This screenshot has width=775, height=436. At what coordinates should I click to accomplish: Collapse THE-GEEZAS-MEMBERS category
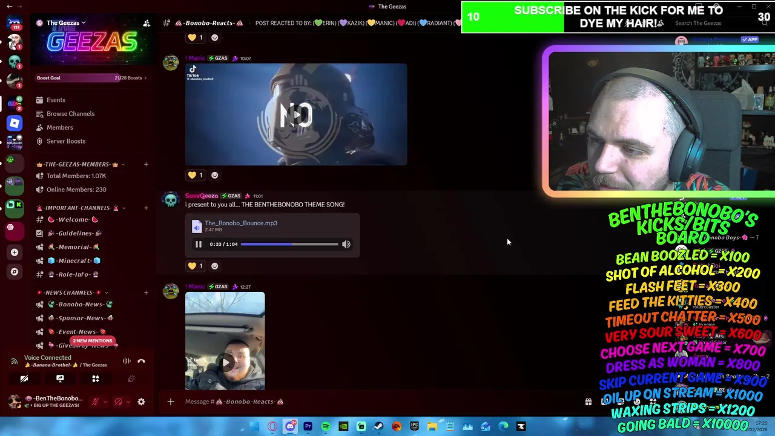tap(80, 164)
